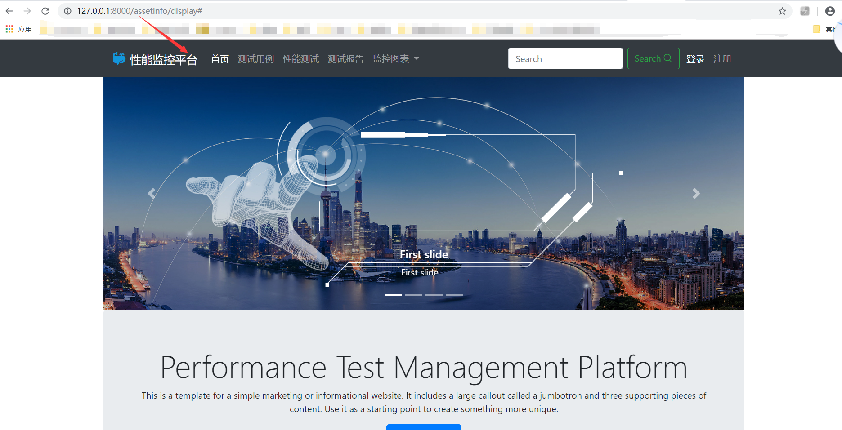Click the browser forward arrow
The width and height of the screenshot is (842, 430).
(27, 11)
